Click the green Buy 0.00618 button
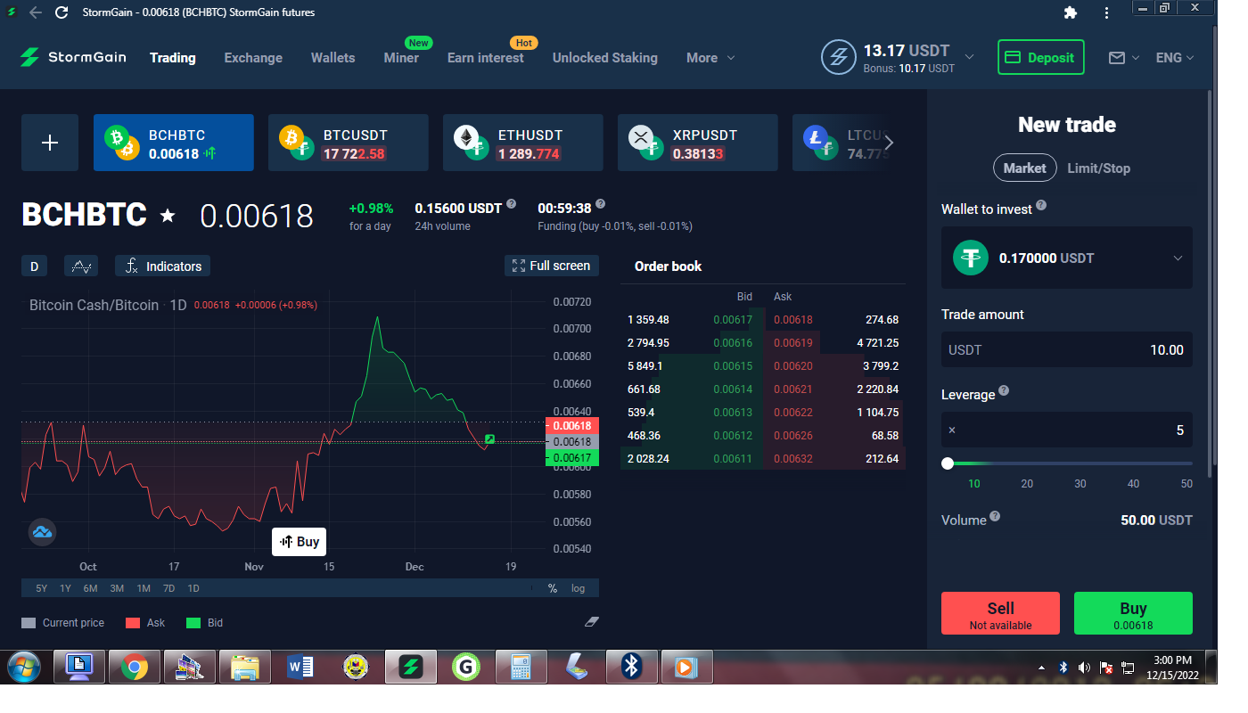Image resolution: width=1248 pixels, height=713 pixels. (1133, 613)
